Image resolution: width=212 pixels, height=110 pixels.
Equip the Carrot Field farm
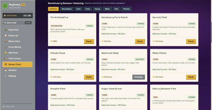pyautogui.click(x=191, y=41)
